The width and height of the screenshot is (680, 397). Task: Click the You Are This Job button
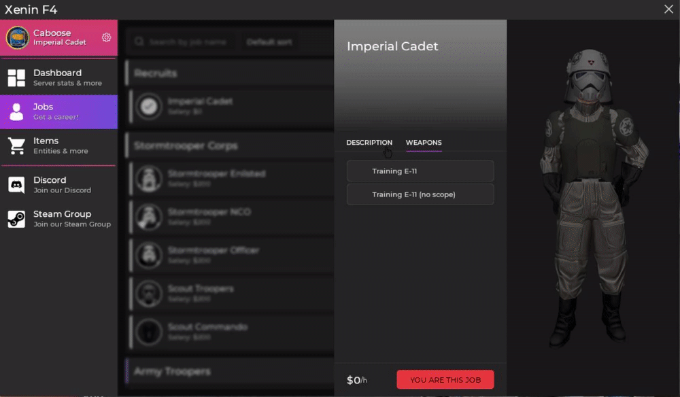coord(445,379)
